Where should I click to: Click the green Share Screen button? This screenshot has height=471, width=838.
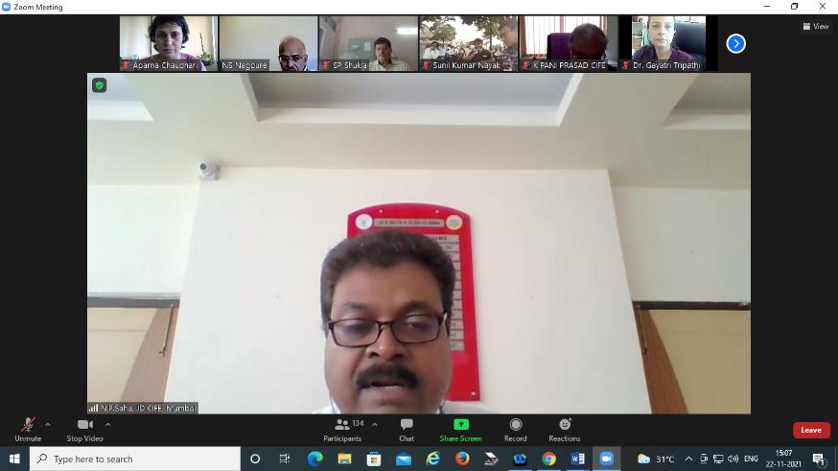(460, 428)
